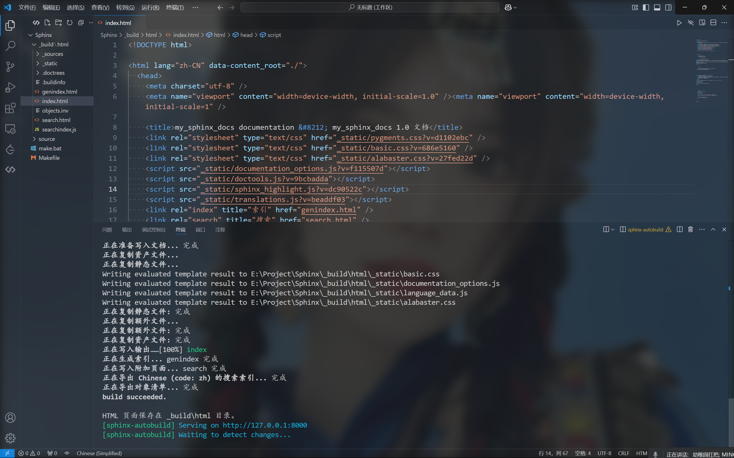Open the Extensions view
This screenshot has height=458, width=734.
[x=10, y=108]
